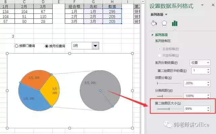
Task: Select column H header
Action: tap(112, 2)
